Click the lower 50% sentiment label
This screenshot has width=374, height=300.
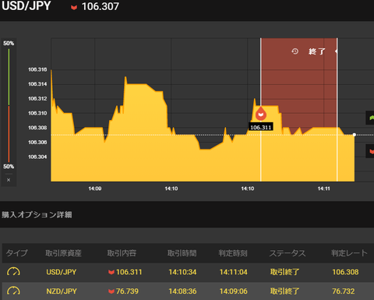point(9,167)
